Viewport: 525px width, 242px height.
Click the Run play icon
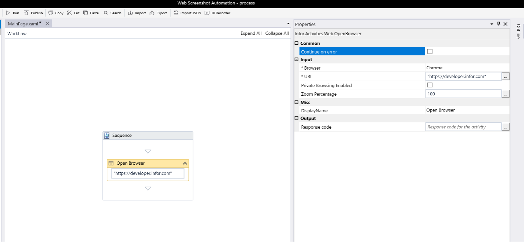[8, 13]
